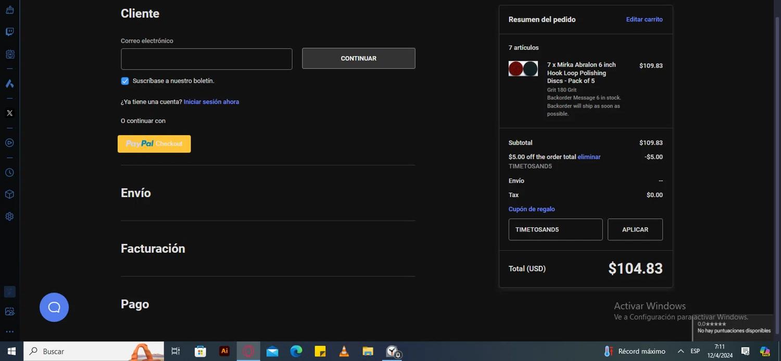781x361 pixels.
Task: Click the TIMETOSAND5 coupon code field
Action: tap(556, 229)
